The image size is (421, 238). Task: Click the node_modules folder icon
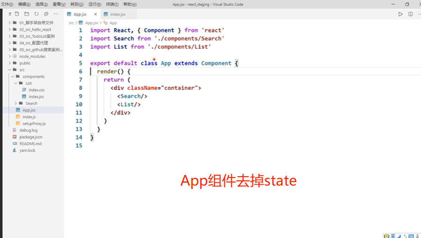[x=15, y=56]
